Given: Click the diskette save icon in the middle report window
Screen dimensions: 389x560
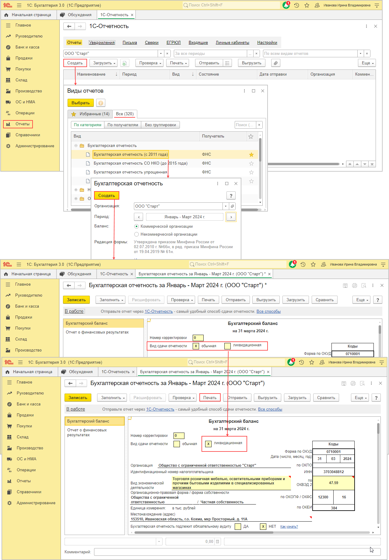Looking at the screenshot, I should [345, 285].
